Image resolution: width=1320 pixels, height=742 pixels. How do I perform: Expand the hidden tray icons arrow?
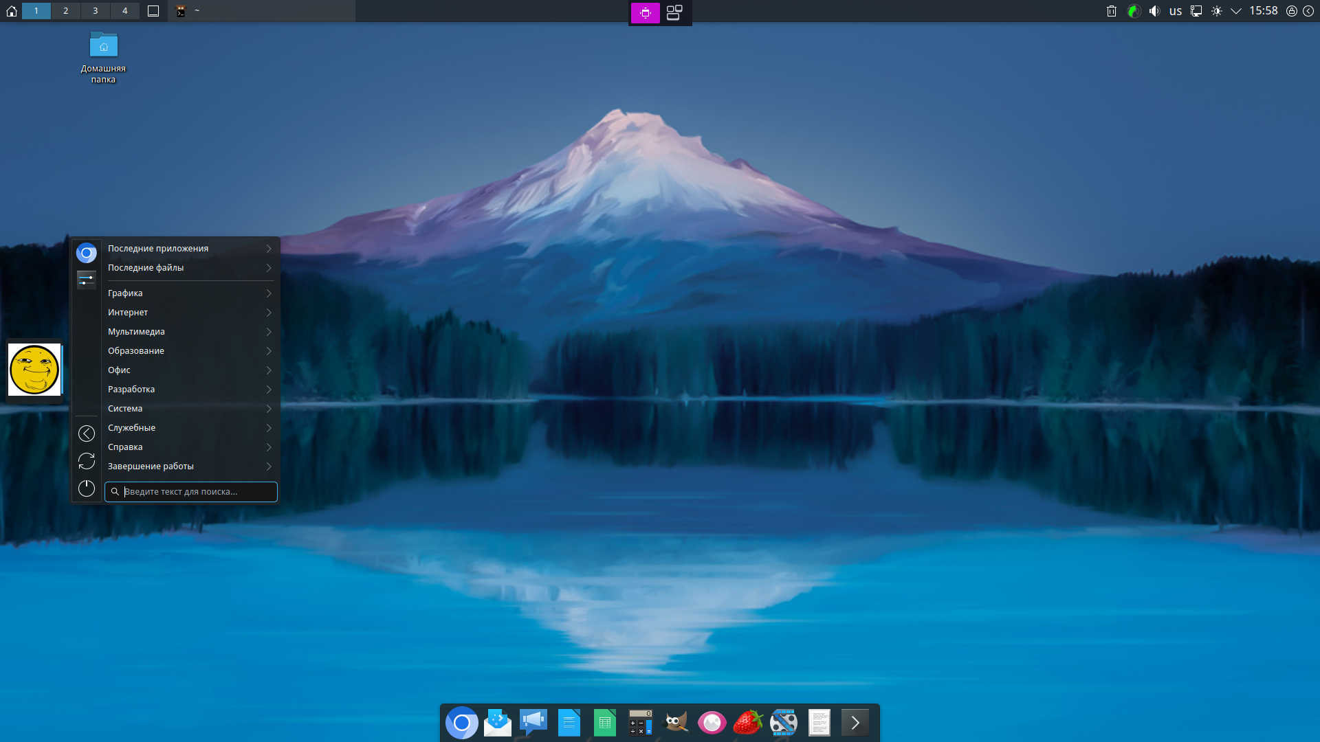(x=1236, y=11)
